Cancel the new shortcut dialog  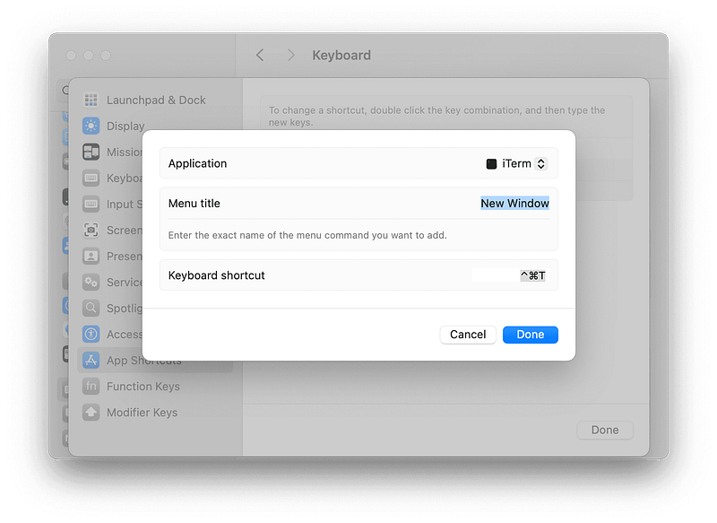point(468,335)
